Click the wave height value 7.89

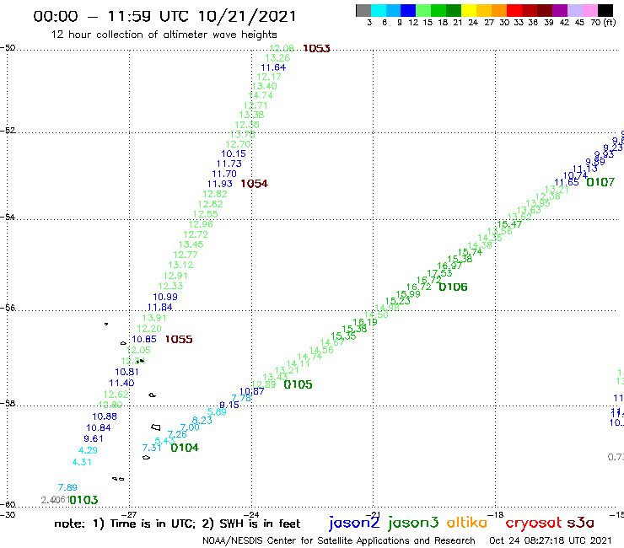[x=67, y=487]
